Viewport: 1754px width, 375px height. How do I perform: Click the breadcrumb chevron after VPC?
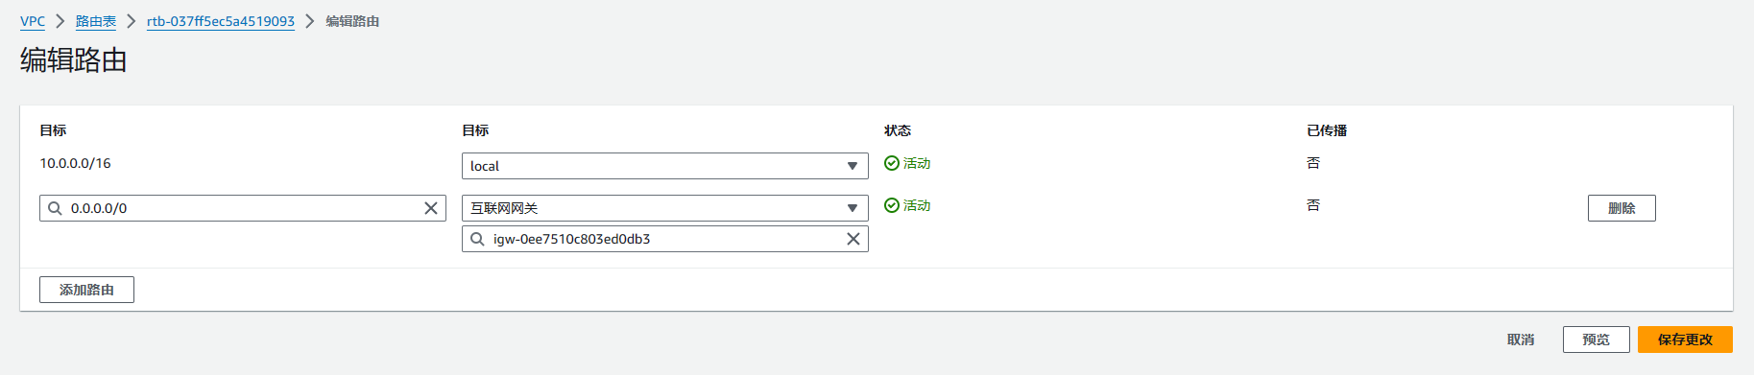pyautogui.click(x=60, y=21)
